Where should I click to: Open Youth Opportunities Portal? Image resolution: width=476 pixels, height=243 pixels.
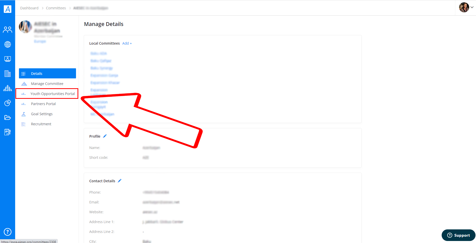(x=47, y=94)
